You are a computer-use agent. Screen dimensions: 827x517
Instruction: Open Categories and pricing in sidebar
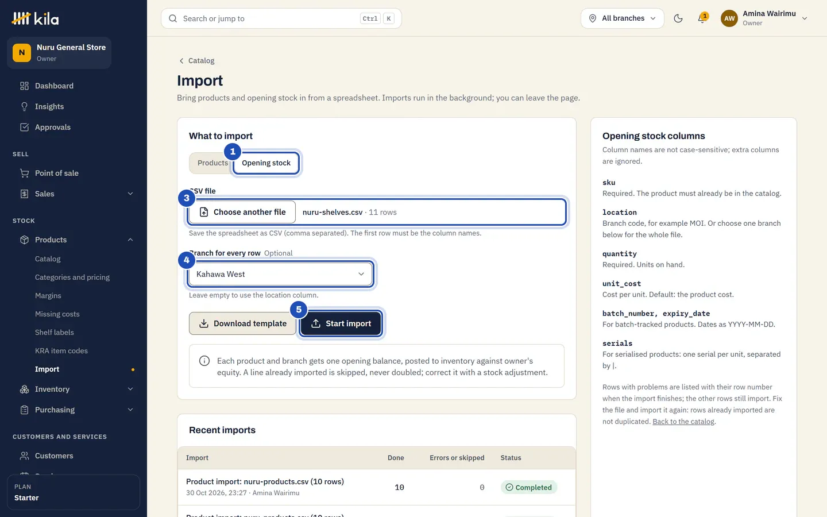(72, 277)
